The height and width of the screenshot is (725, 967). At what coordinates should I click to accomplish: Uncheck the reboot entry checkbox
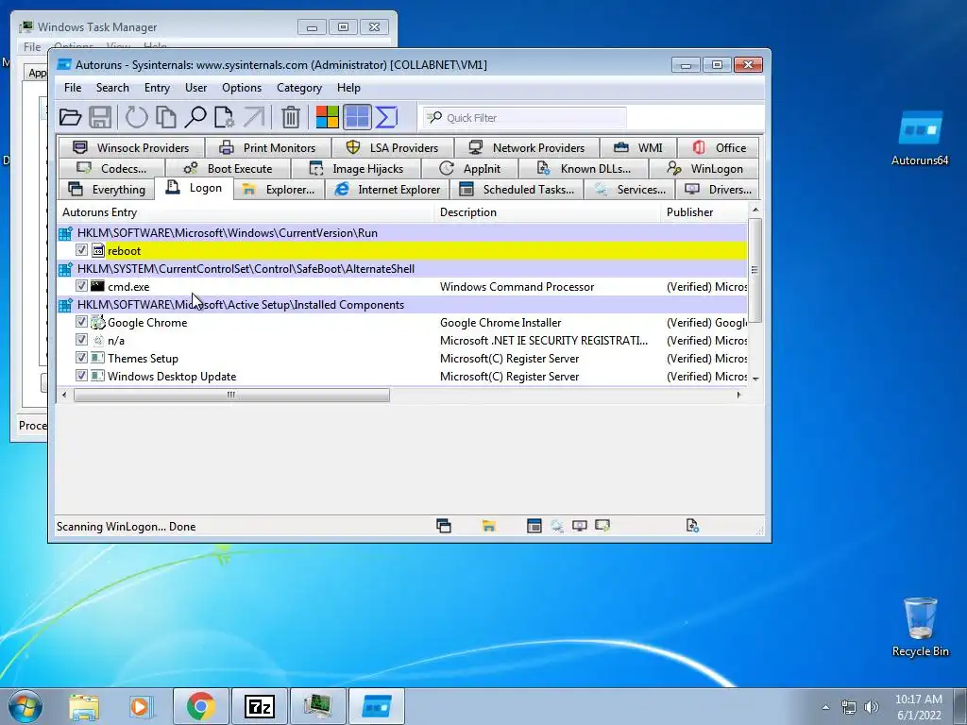[81, 250]
